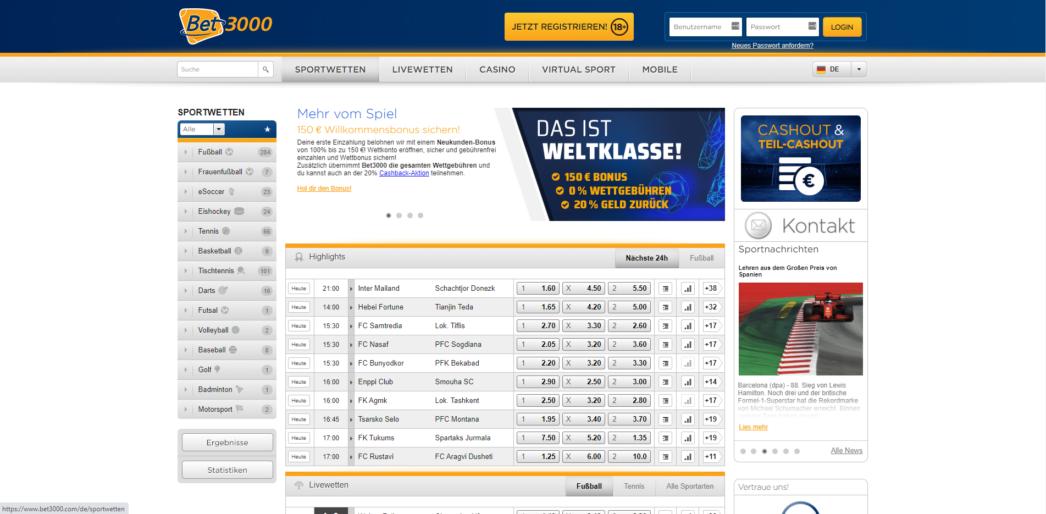Switch Highlights to Nächste 24h tab

pyautogui.click(x=647, y=258)
